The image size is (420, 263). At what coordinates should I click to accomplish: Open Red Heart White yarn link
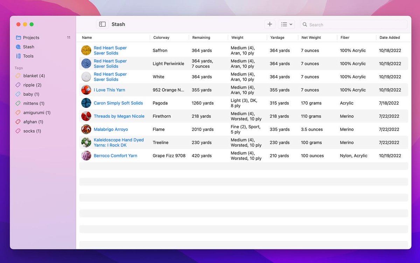110,76
